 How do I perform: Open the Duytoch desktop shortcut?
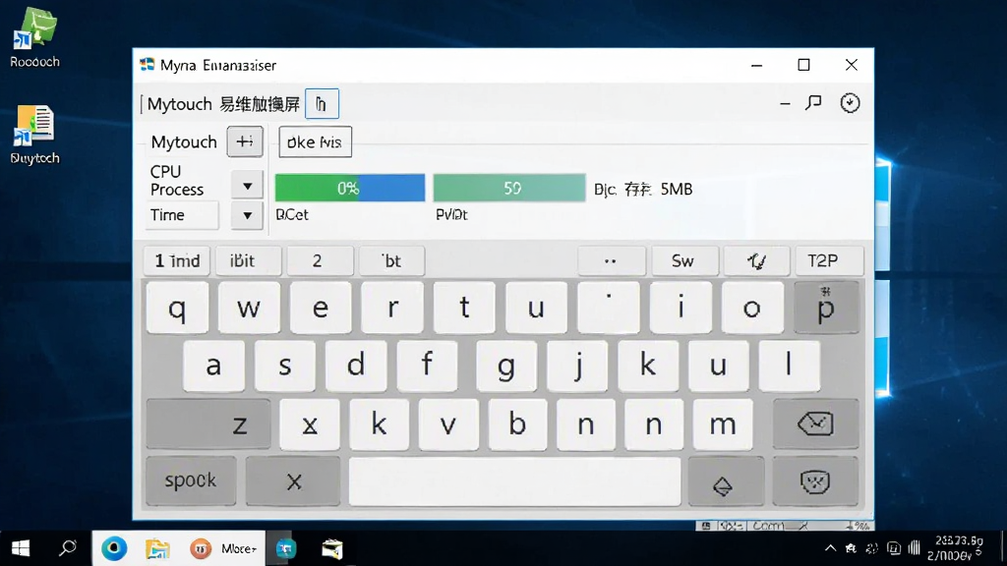pos(34,135)
